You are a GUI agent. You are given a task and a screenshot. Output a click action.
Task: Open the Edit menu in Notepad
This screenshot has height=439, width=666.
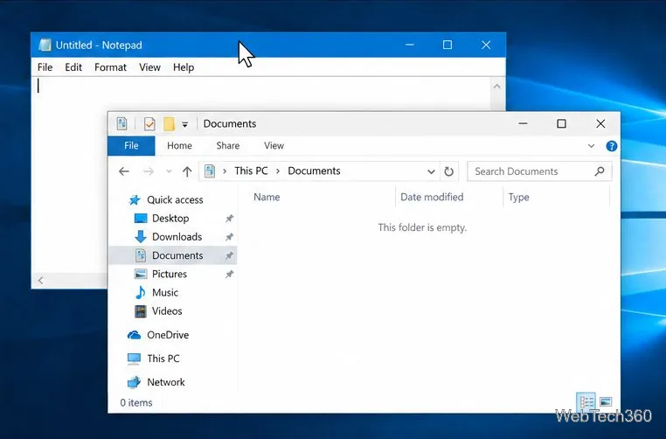coord(73,67)
